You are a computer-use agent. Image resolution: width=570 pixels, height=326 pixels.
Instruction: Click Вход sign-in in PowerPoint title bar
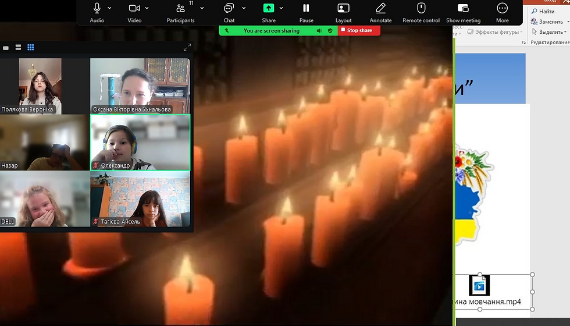tap(550, 1)
